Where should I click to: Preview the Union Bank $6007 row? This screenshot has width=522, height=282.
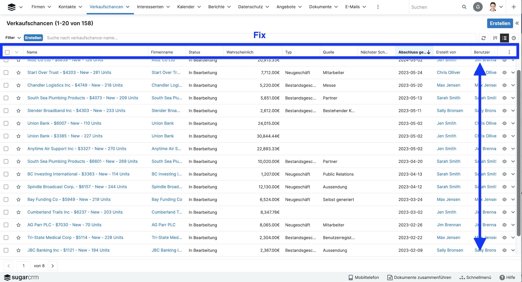click(x=504, y=123)
